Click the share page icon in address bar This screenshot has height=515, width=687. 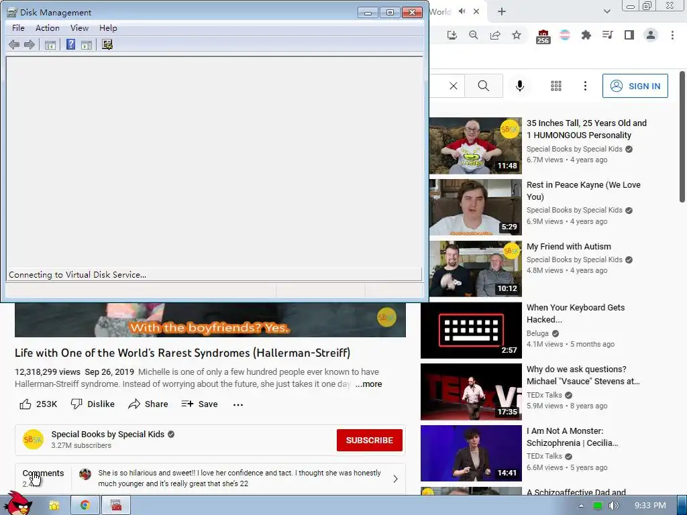(x=495, y=35)
